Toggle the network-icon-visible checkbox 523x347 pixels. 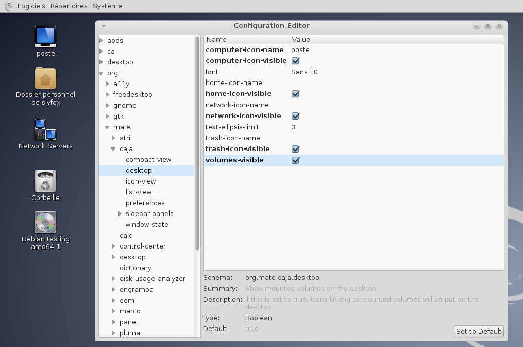tap(296, 116)
